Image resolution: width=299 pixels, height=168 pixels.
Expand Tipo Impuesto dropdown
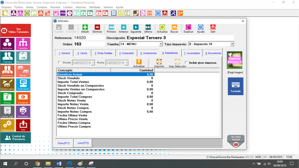232,44
